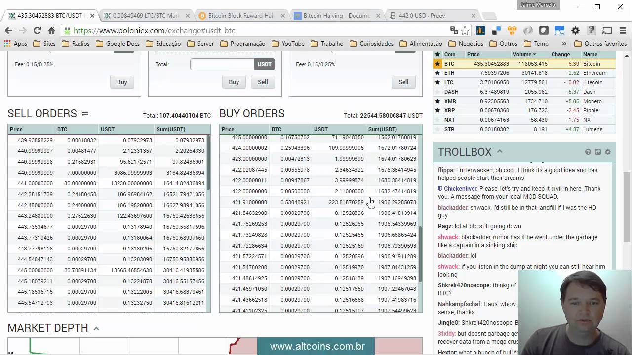
Task: Click the Sell button in the right-hand form
Action: [403, 82]
